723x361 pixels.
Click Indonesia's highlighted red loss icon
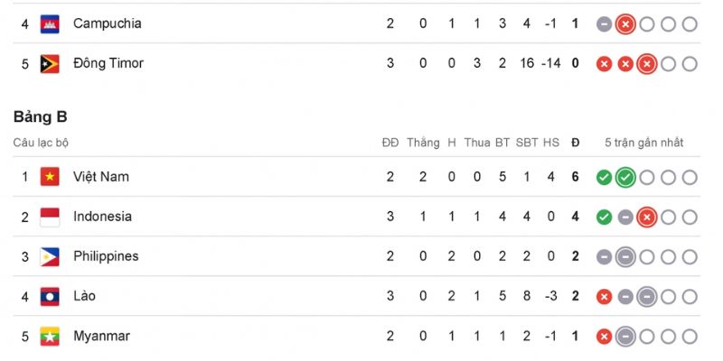pyautogui.click(x=646, y=217)
